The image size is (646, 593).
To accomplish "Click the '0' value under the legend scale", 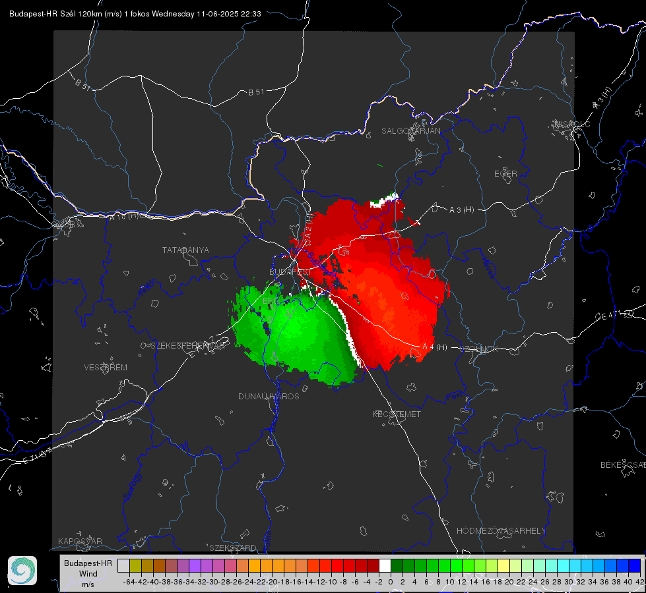I will (391, 582).
